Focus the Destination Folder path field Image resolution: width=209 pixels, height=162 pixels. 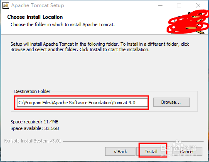pos(82,103)
